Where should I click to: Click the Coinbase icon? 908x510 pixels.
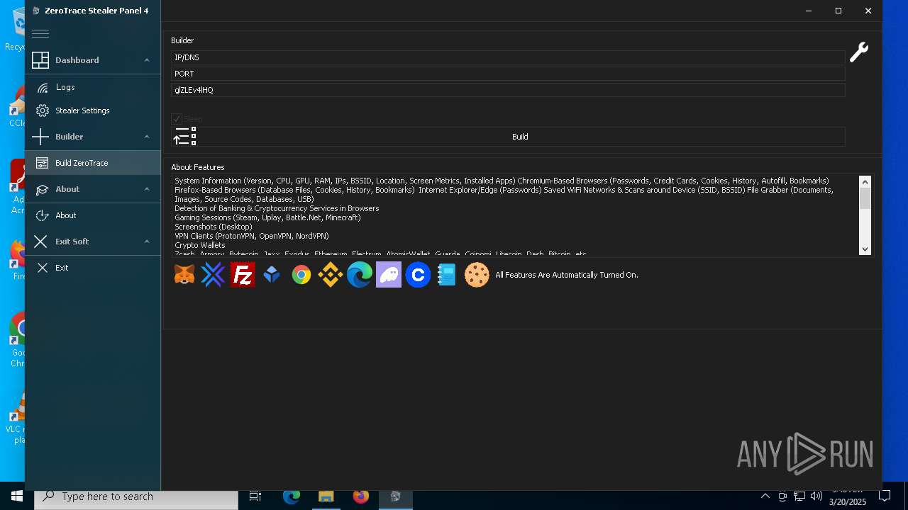[418, 275]
